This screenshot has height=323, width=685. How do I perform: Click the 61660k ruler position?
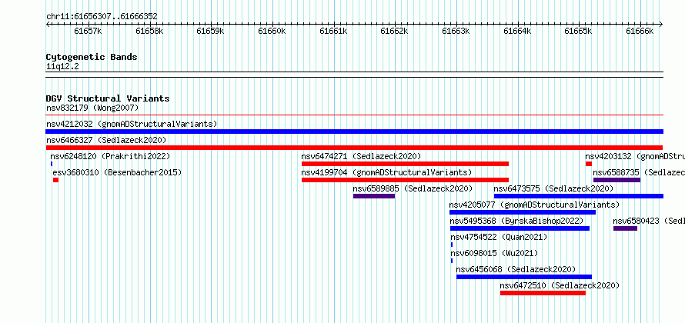pyautogui.click(x=272, y=31)
